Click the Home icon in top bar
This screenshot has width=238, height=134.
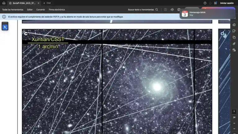point(4,3)
